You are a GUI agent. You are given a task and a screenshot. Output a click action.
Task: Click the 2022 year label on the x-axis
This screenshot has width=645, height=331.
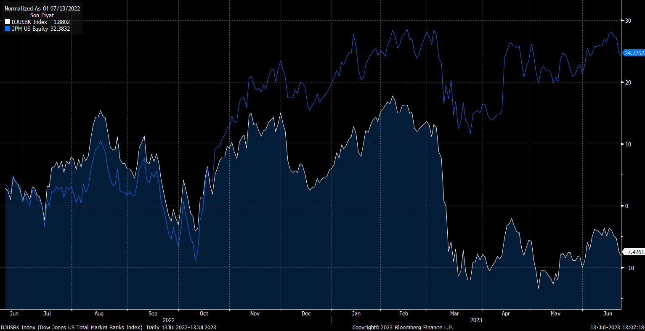pyautogui.click(x=168, y=320)
